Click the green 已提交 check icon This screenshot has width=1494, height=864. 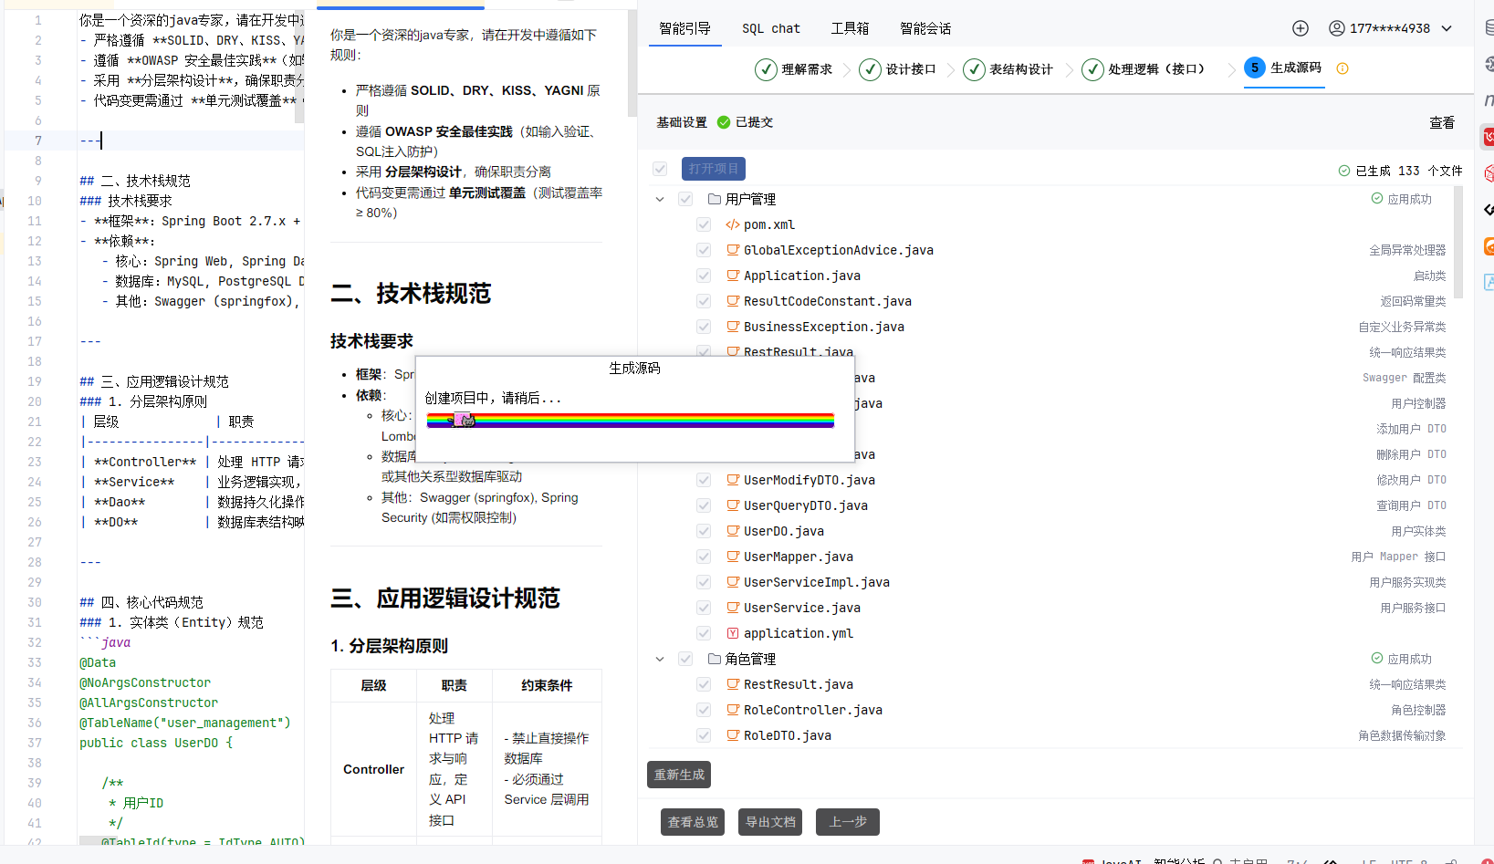pyautogui.click(x=724, y=122)
